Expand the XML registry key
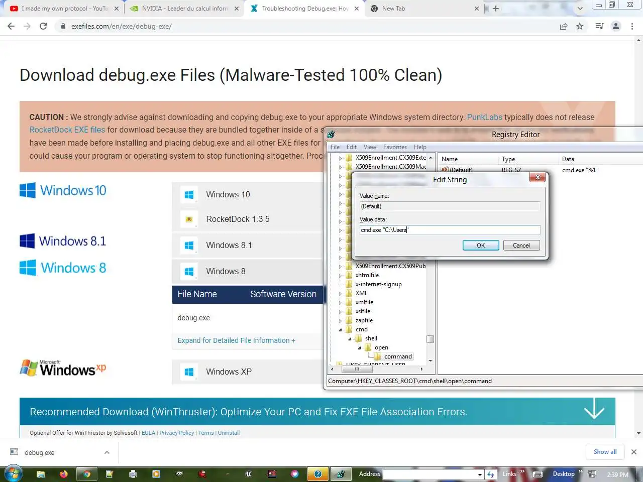The height and width of the screenshot is (482, 643). click(x=341, y=294)
